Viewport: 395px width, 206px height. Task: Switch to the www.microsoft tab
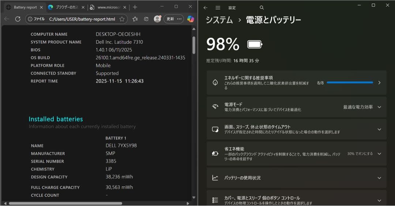[108, 7]
